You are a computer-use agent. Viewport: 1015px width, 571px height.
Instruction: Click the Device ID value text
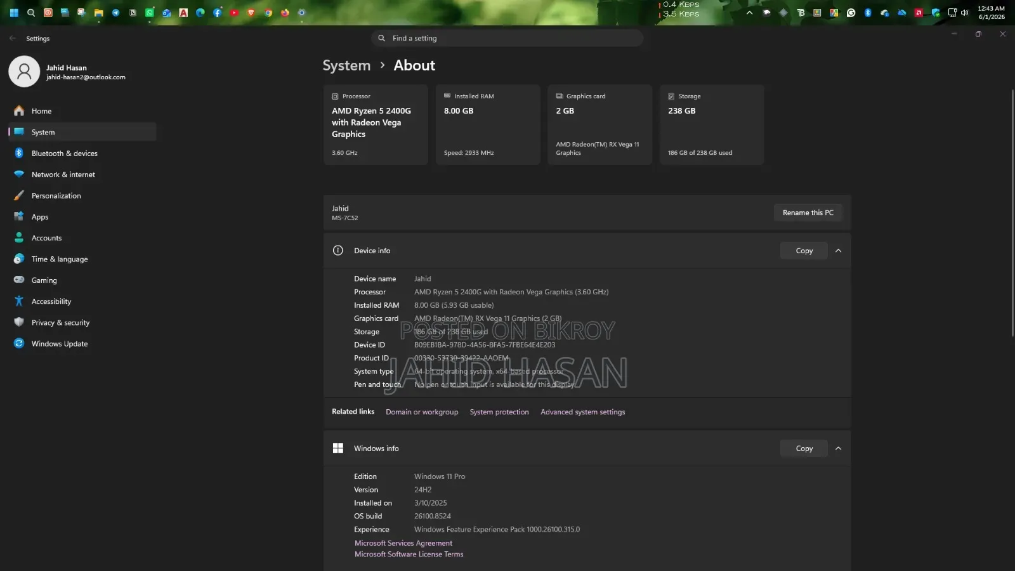tap(485, 345)
